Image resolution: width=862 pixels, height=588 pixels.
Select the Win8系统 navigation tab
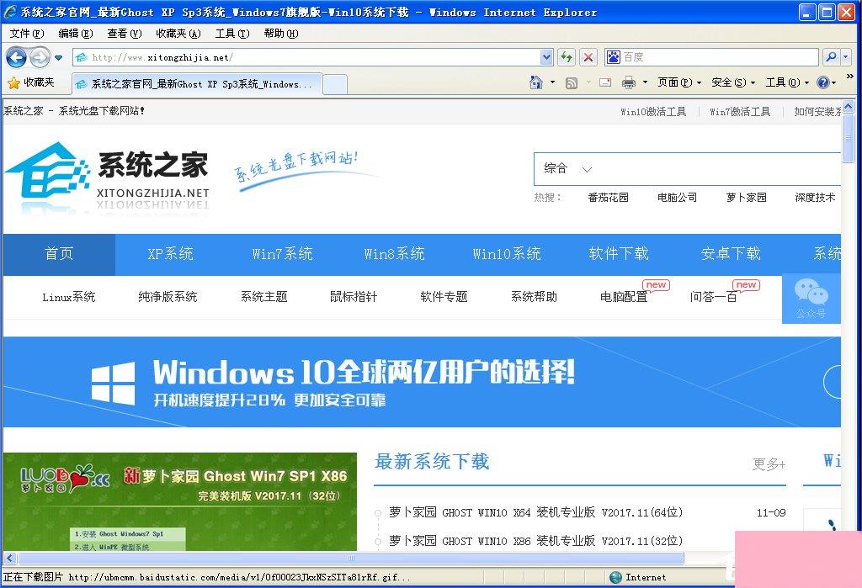(394, 254)
